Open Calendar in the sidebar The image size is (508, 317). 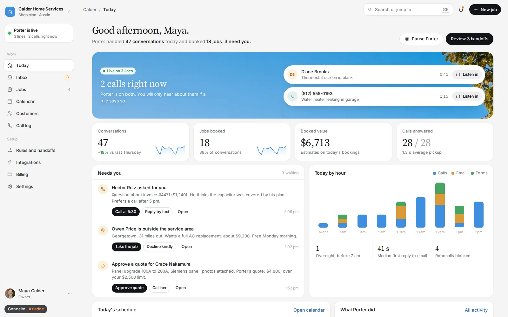(39, 101)
